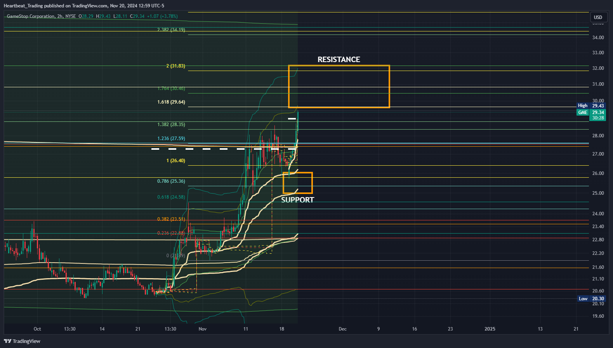The image size is (613, 348).
Task: Click the 14 date on time axis
Action: [102, 329]
